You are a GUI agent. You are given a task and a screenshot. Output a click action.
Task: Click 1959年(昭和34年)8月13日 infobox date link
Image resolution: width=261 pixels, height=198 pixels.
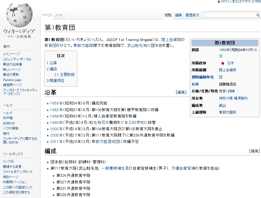[238, 53]
